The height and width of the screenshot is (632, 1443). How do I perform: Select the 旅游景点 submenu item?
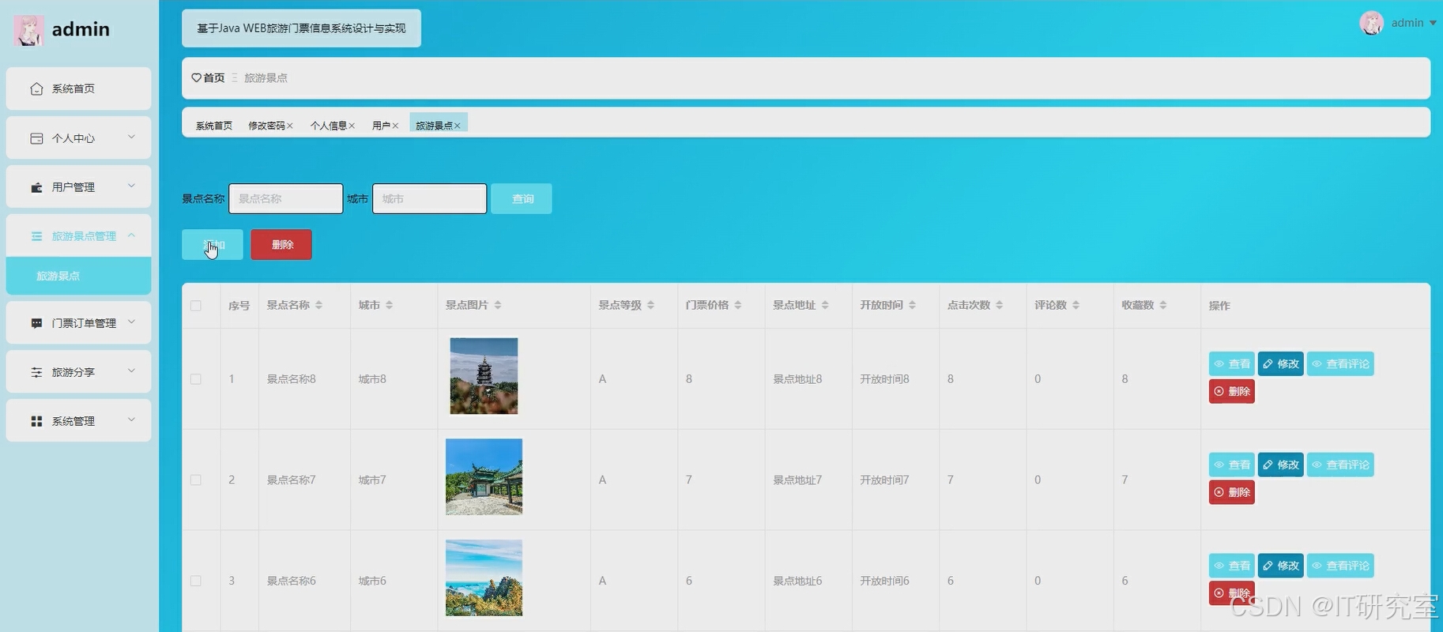(x=78, y=276)
